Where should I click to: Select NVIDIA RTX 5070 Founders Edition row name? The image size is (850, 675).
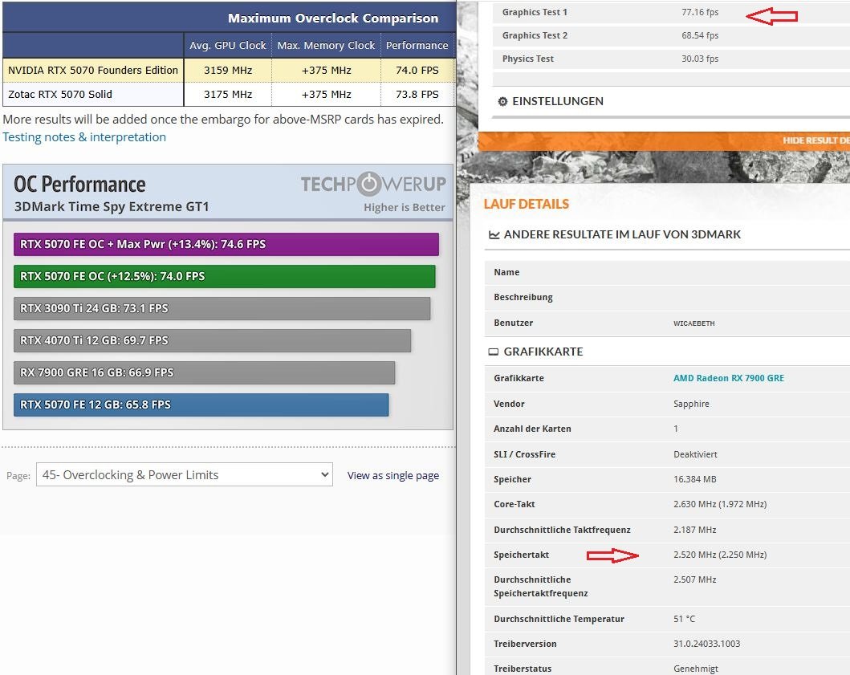click(x=92, y=70)
